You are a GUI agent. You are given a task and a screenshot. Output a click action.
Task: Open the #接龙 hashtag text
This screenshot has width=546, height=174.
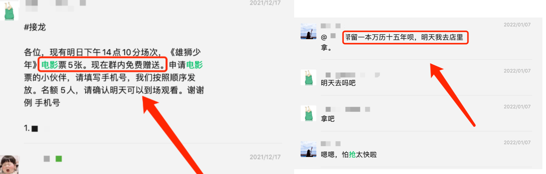(x=35, y=27)
